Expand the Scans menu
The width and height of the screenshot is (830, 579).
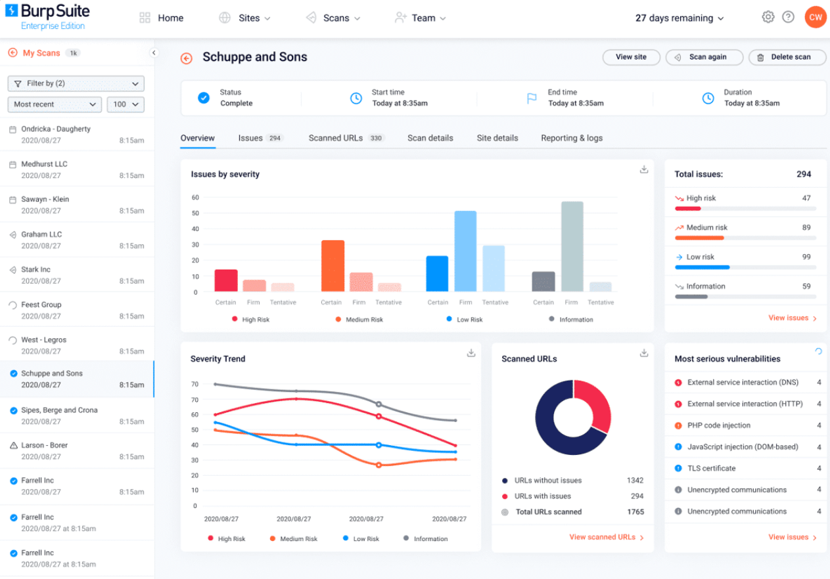point(333,18)
